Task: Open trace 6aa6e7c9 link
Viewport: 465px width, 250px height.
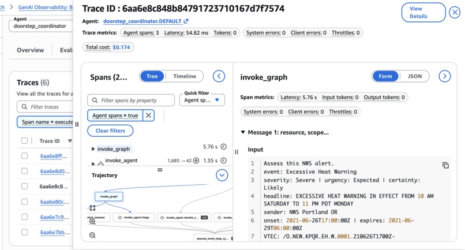Action: (x=55, y=217)
